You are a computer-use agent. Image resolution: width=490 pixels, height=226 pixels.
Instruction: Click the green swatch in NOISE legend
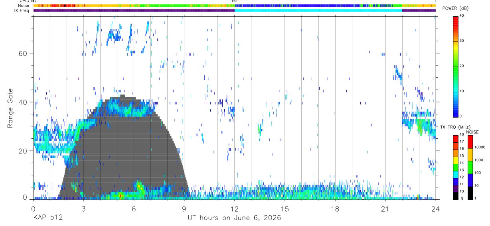(470, 167)
